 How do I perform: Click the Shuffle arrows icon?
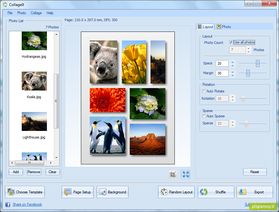(x=204, y=192)
